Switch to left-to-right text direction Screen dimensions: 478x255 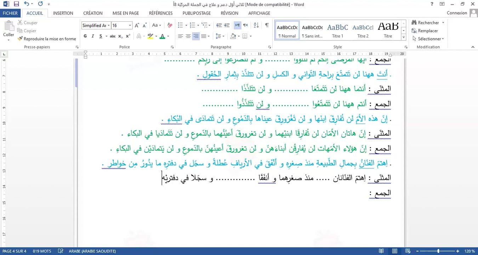(x=237, y=25)
